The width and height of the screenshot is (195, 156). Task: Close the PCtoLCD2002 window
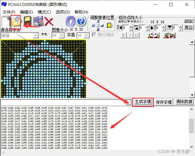tap(186, 5)
